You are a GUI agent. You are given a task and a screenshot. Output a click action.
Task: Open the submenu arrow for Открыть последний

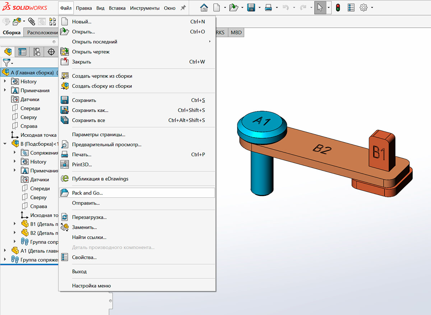point(210,42)
